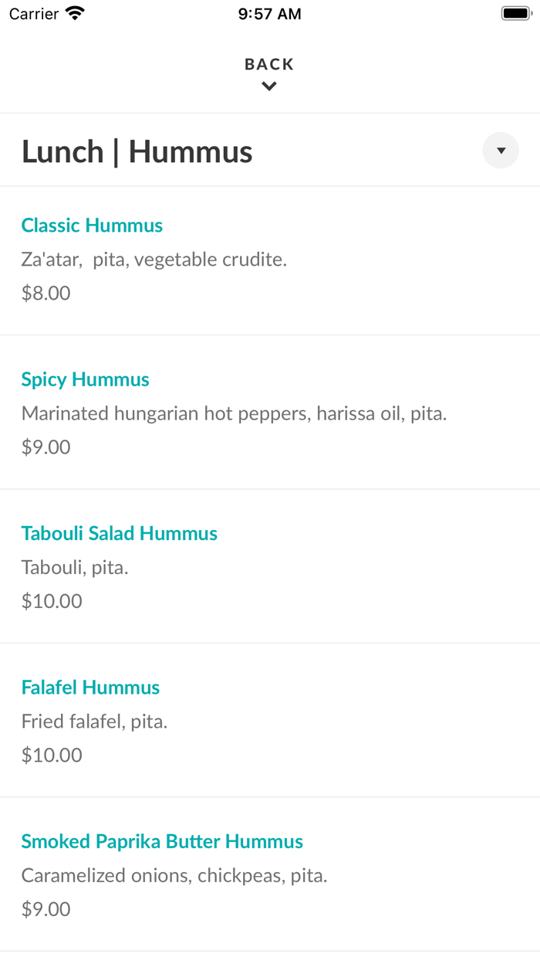Tap the $9.00 price under Spicy Hummus
The height and width of the screenshot is (961, 540).
(x=46, y=447)
